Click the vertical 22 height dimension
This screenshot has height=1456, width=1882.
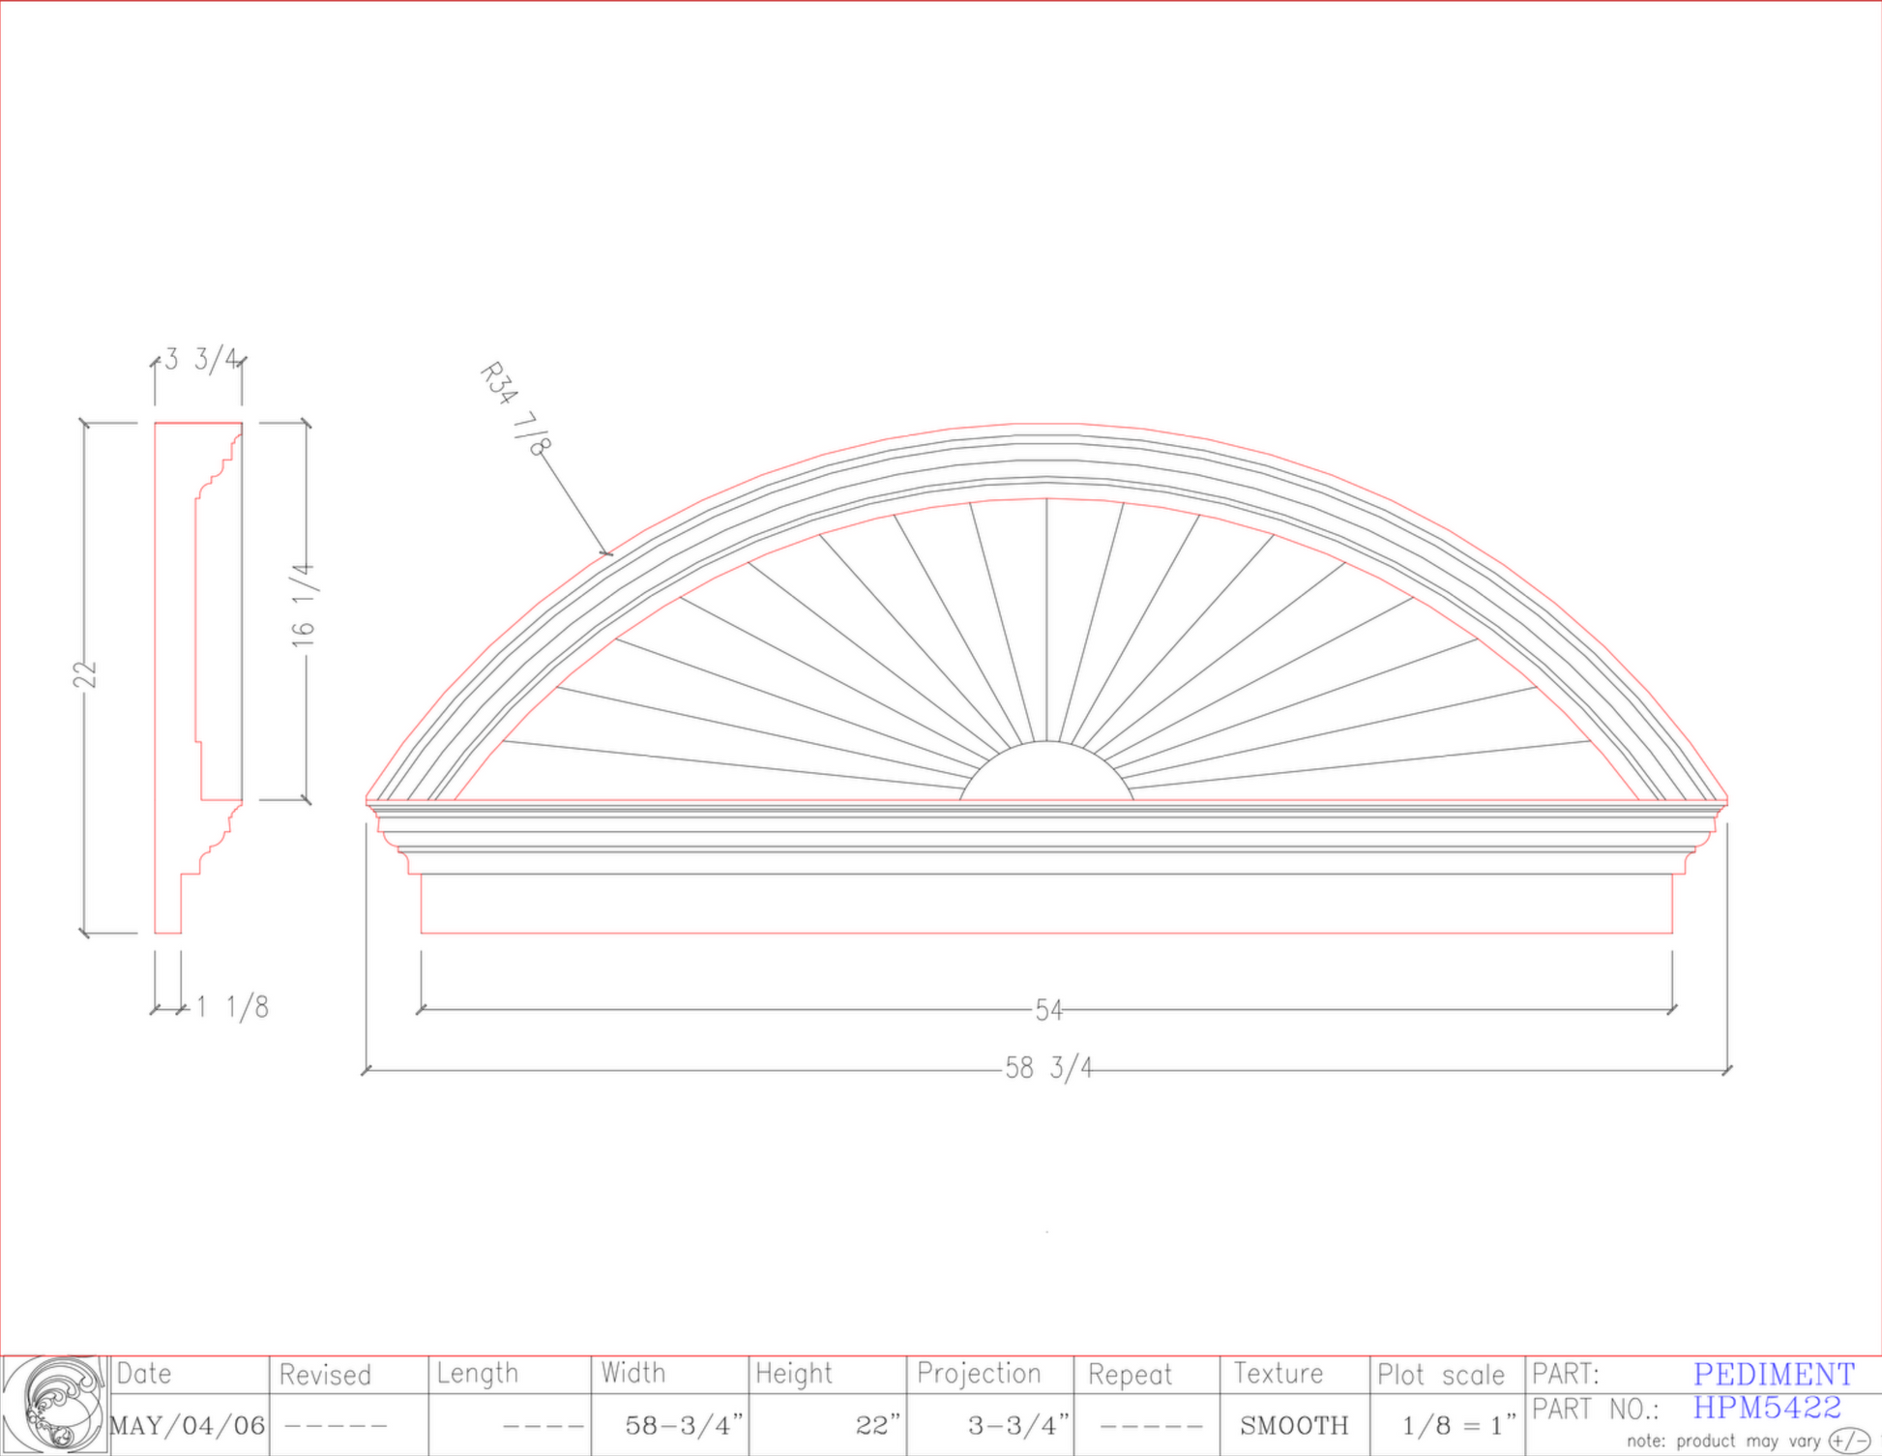point(85,674)
